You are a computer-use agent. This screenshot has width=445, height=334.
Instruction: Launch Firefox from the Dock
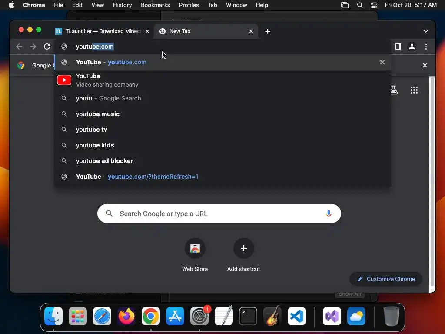[126, 316]
